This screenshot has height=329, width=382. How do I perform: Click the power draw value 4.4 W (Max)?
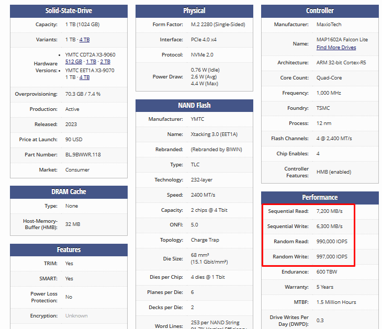click(205, 84)
